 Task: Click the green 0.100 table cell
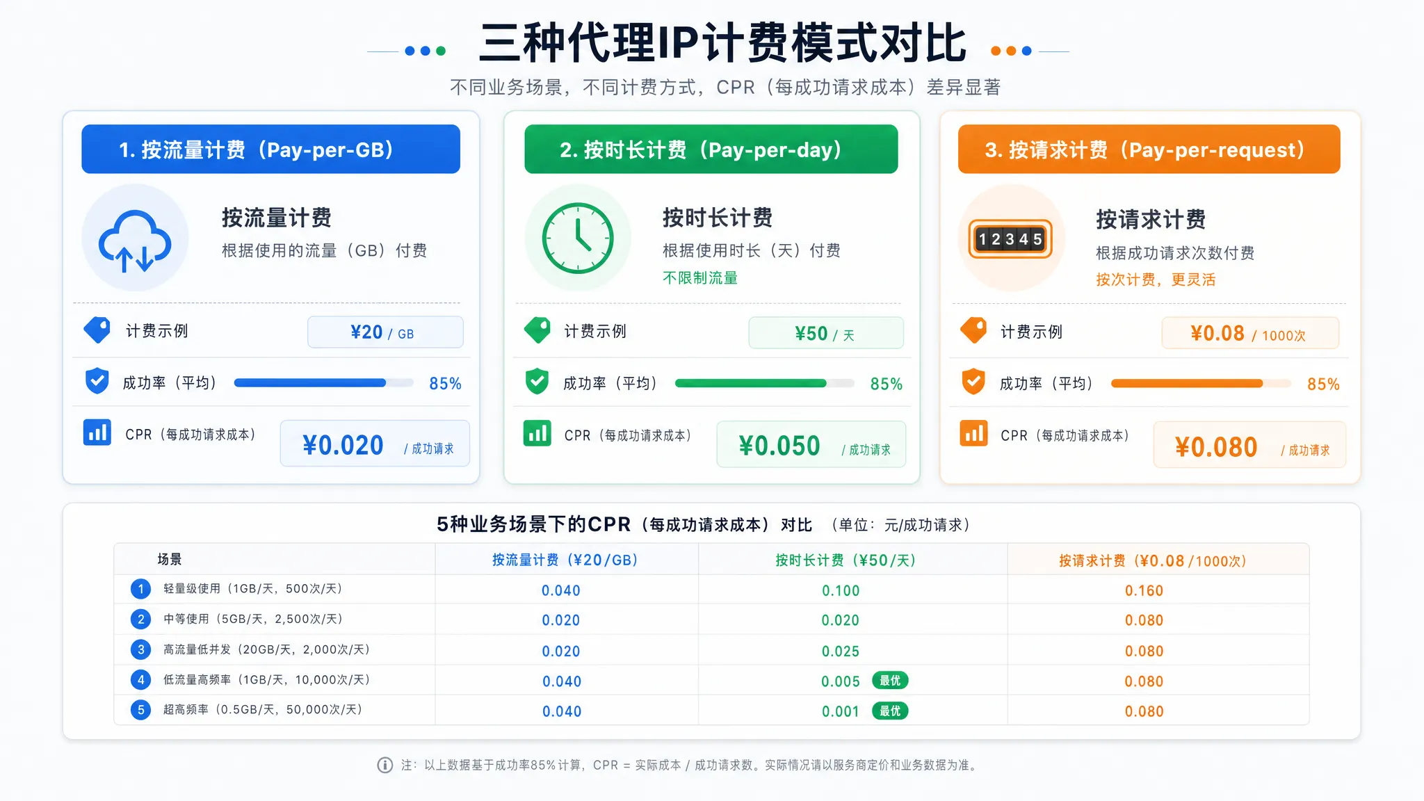point(841,590)
